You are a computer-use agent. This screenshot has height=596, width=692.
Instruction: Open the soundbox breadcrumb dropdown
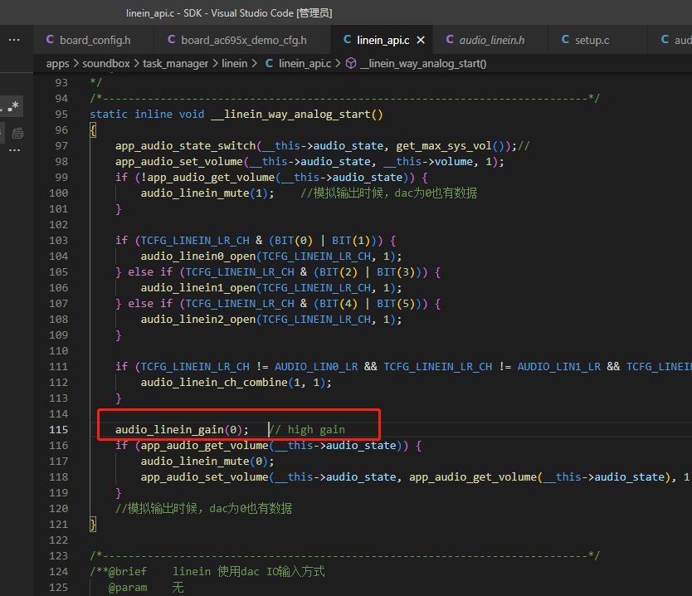coord(106,64)
